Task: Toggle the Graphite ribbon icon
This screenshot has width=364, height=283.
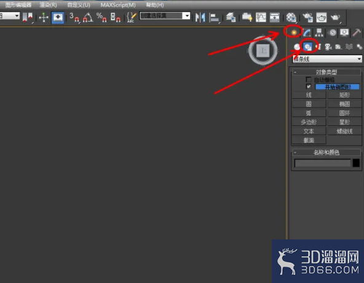Action: pos(247,17)
